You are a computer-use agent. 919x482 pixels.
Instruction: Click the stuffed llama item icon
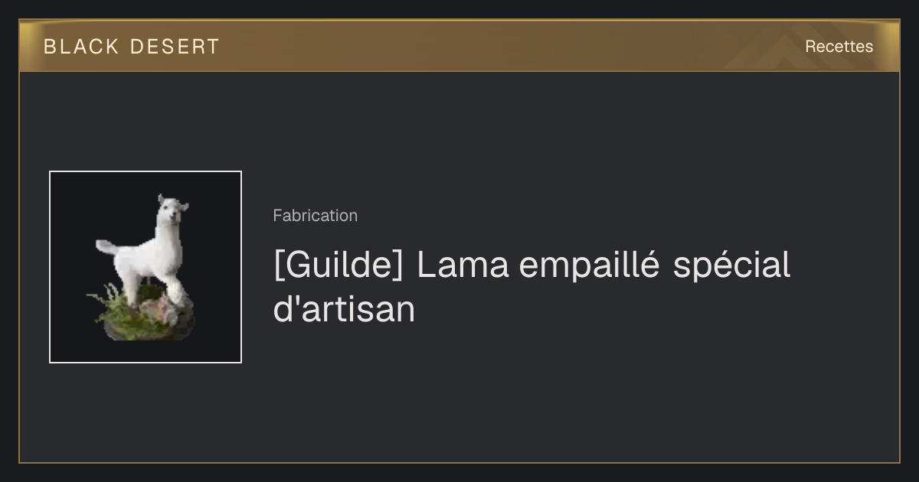[146, 267]
